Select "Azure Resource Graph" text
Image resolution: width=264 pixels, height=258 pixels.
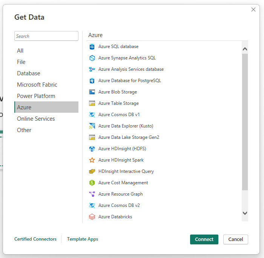point(121,194)
